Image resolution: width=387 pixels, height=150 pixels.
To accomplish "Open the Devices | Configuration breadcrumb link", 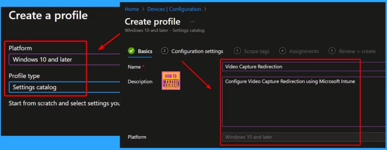I will [x=174, y=9].
